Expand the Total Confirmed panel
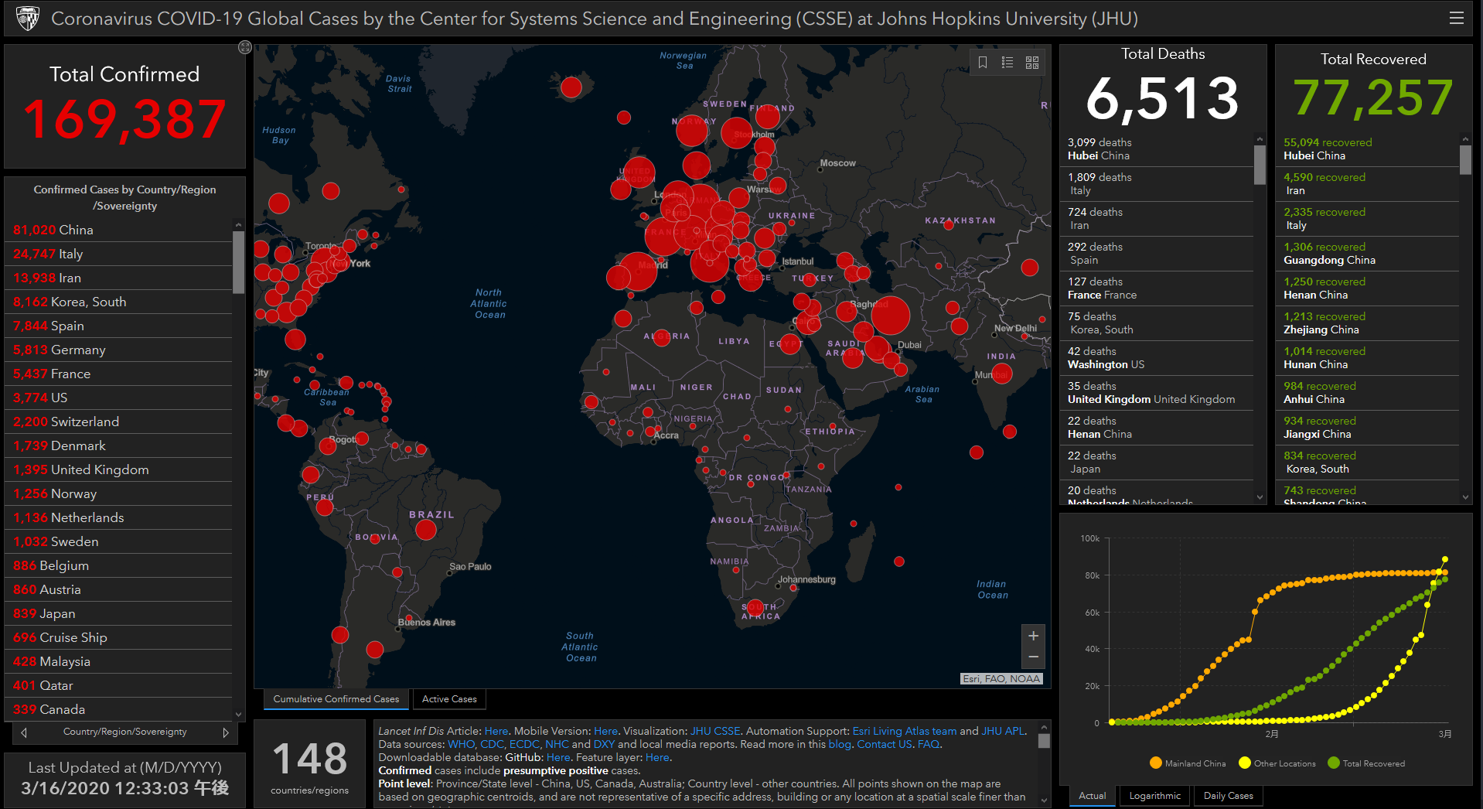Viewport: 1483px width, 809px height. 245,47
